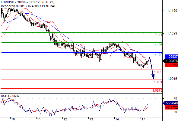Image resolution: width=178 pixels, height=121 pixels.
Task: Click the 1.091 red support label
Action: (158, 82)
